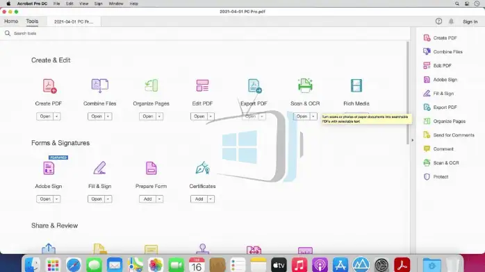Click the vertical scrollbar of the tools list
Screen dimensions: 485x272
(x=408, y=92)
